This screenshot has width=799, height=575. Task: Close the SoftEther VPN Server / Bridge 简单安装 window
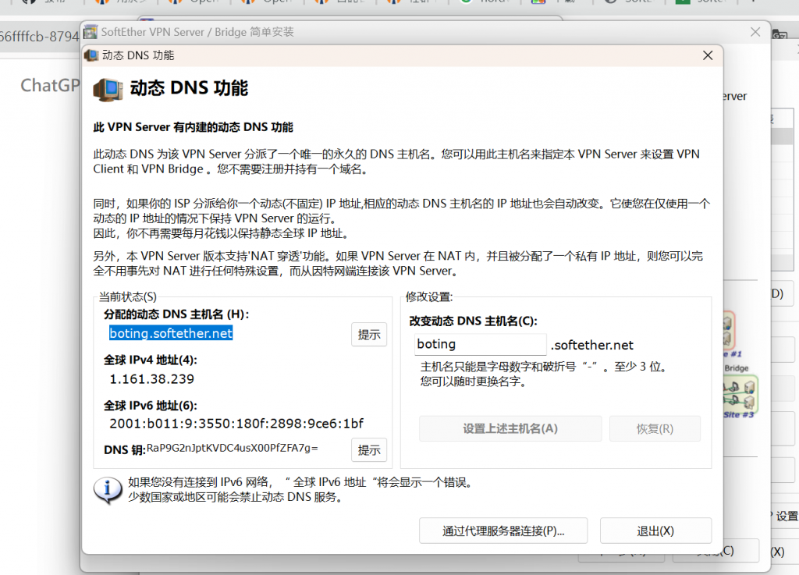tap(755, 31)
